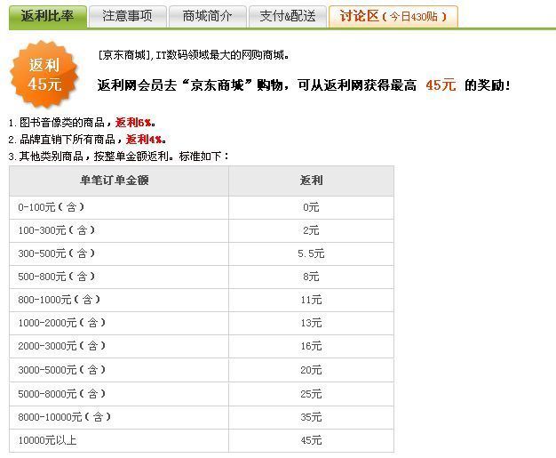Select the 800-1000元（含） cell
This screenshot has width=556, height=458.
119,300
